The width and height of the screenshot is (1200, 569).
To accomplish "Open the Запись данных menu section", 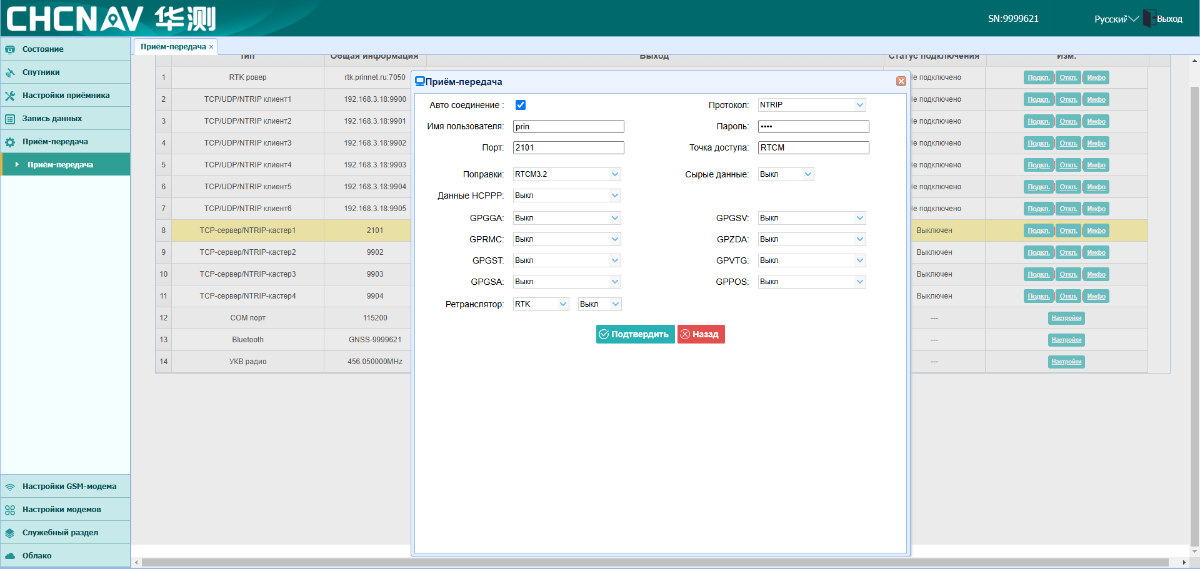I will [66, 119].
